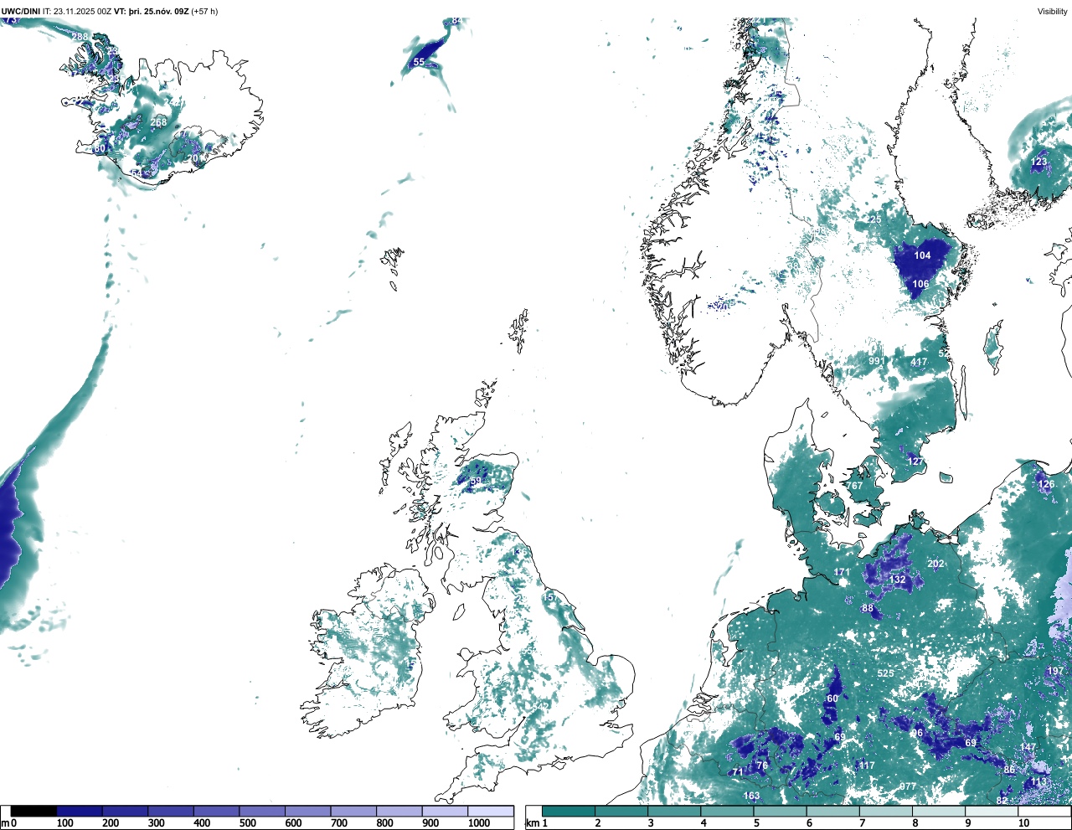Click the '197' value near the eastern edge

(x=1054, y=672)
